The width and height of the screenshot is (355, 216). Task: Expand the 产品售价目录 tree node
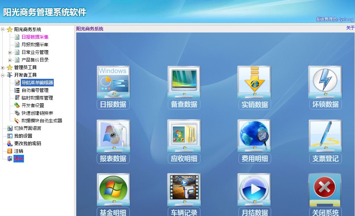point(10,60)
